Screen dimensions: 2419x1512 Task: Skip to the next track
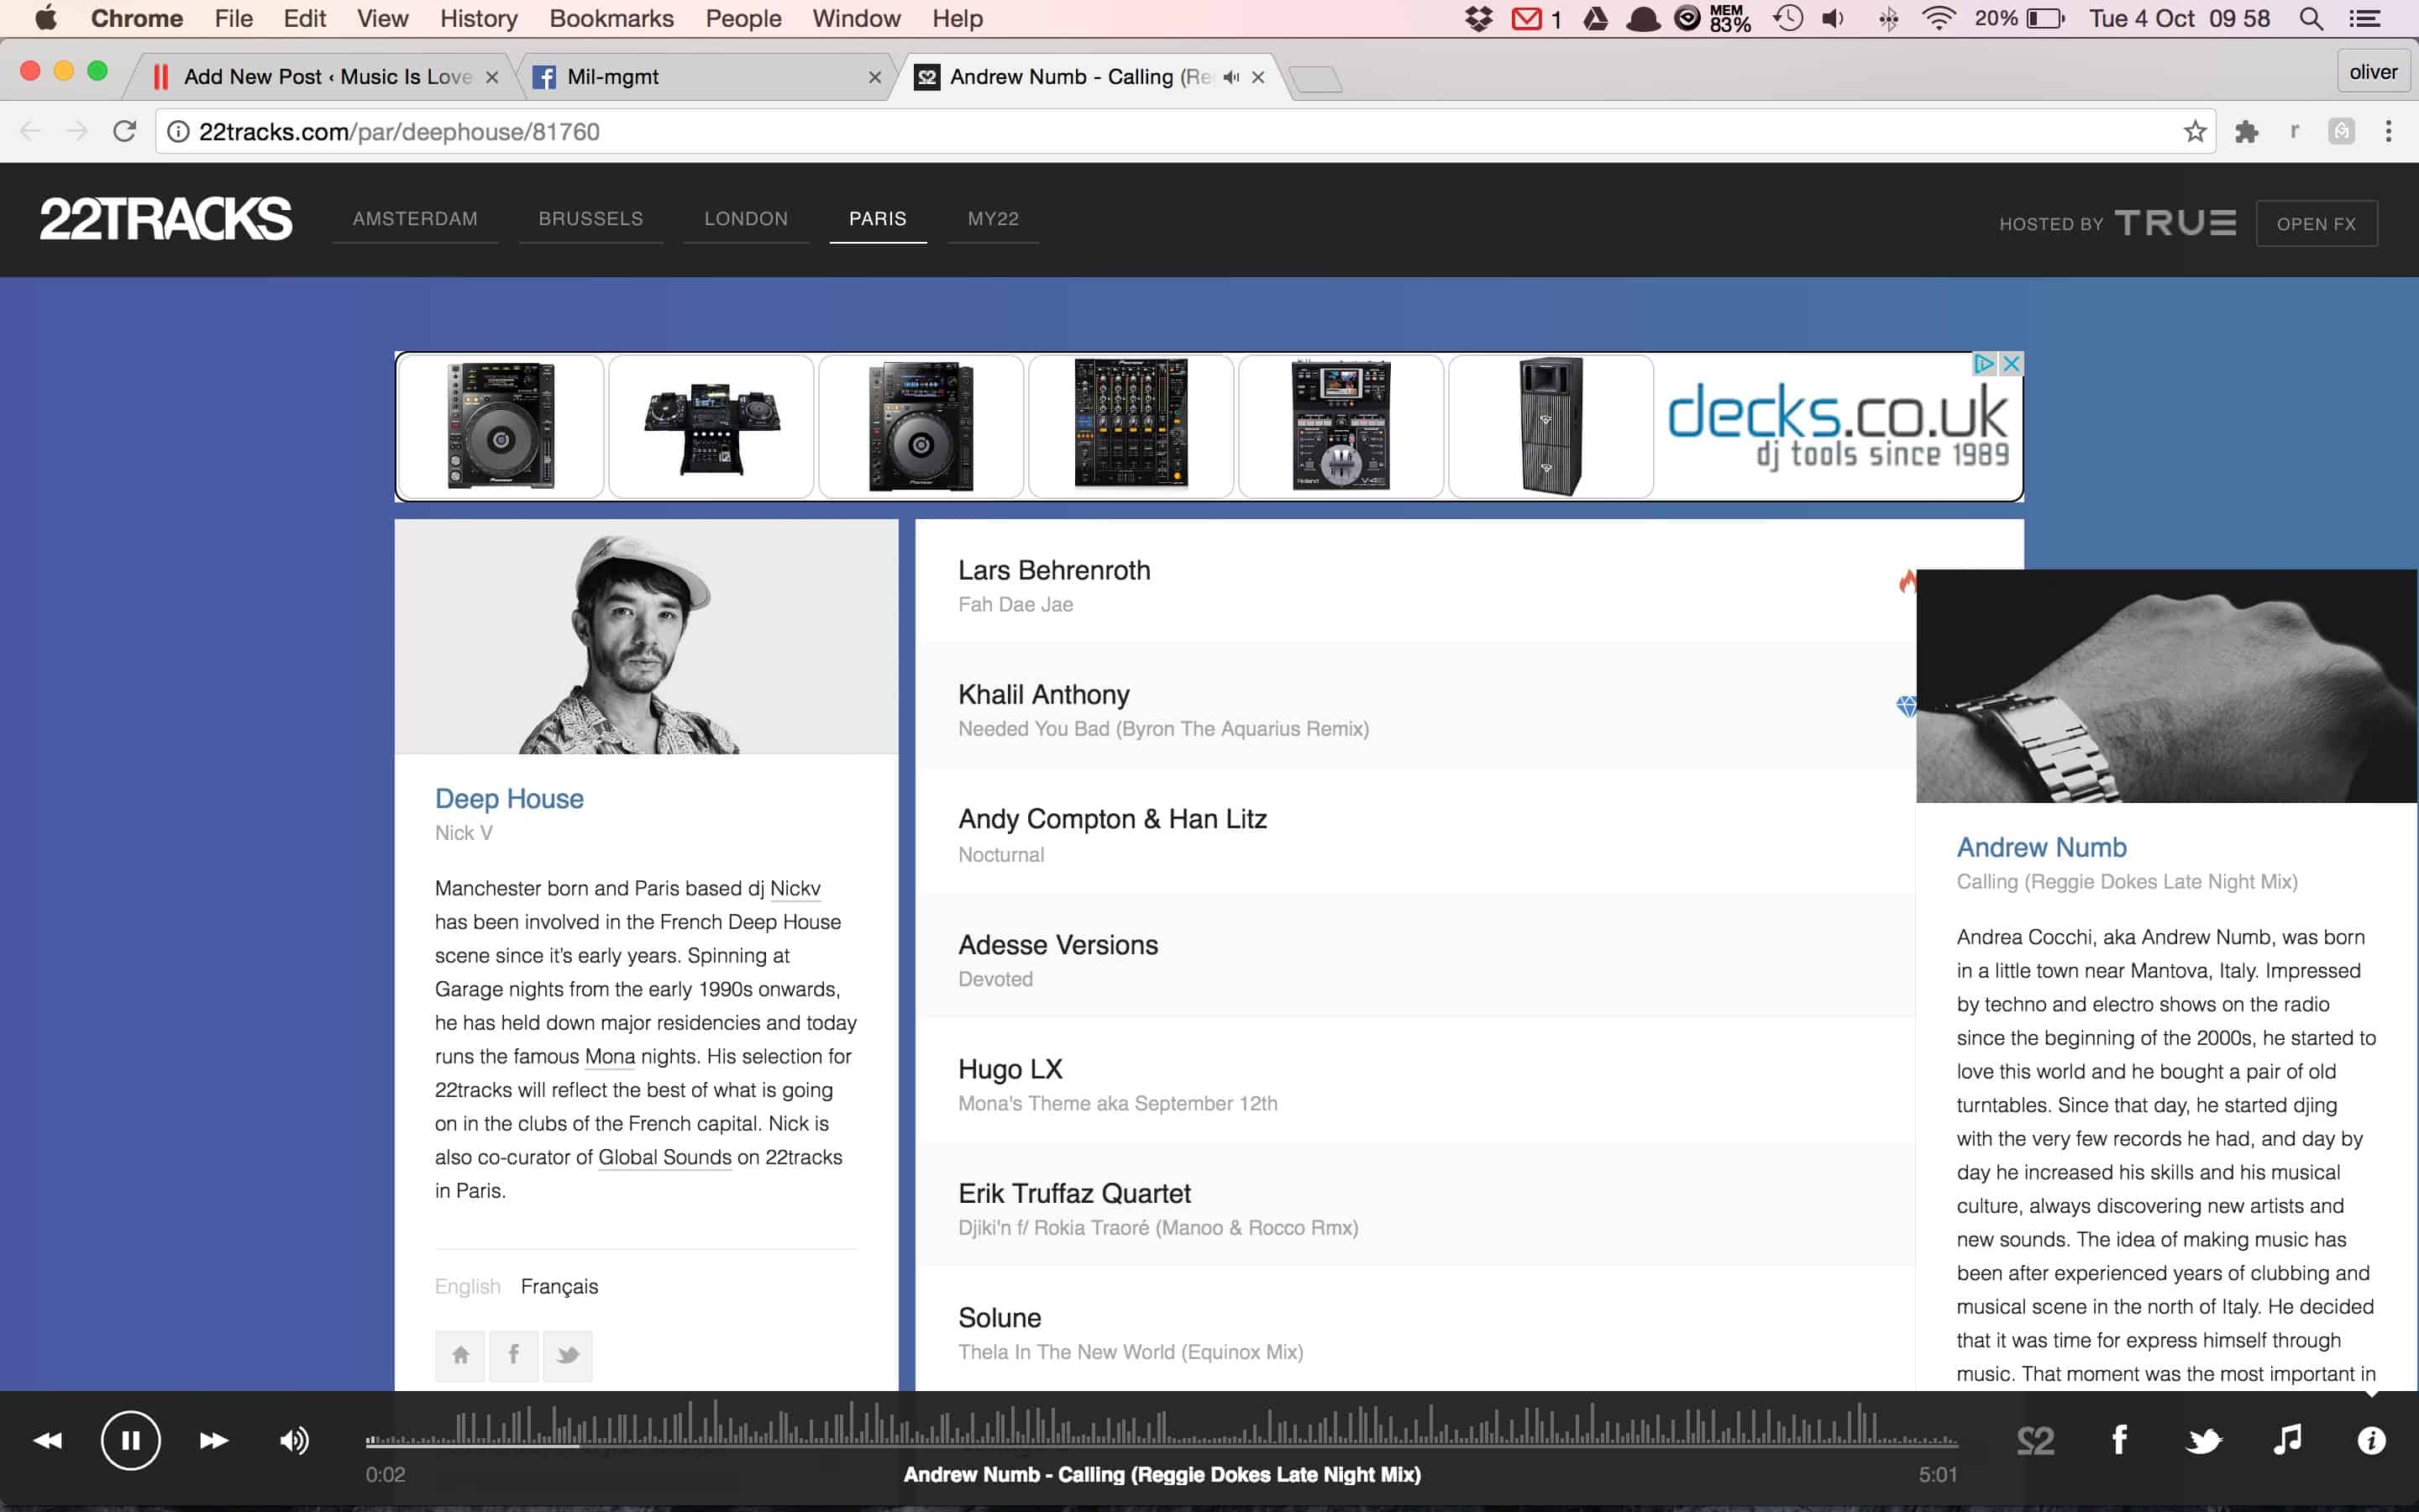(214, 1440)
